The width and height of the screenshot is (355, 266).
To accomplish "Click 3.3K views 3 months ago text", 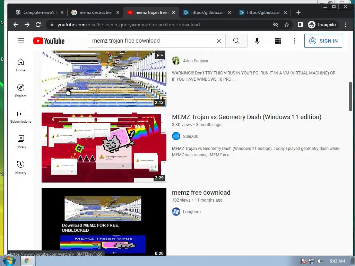I will [x=197, y=125].
